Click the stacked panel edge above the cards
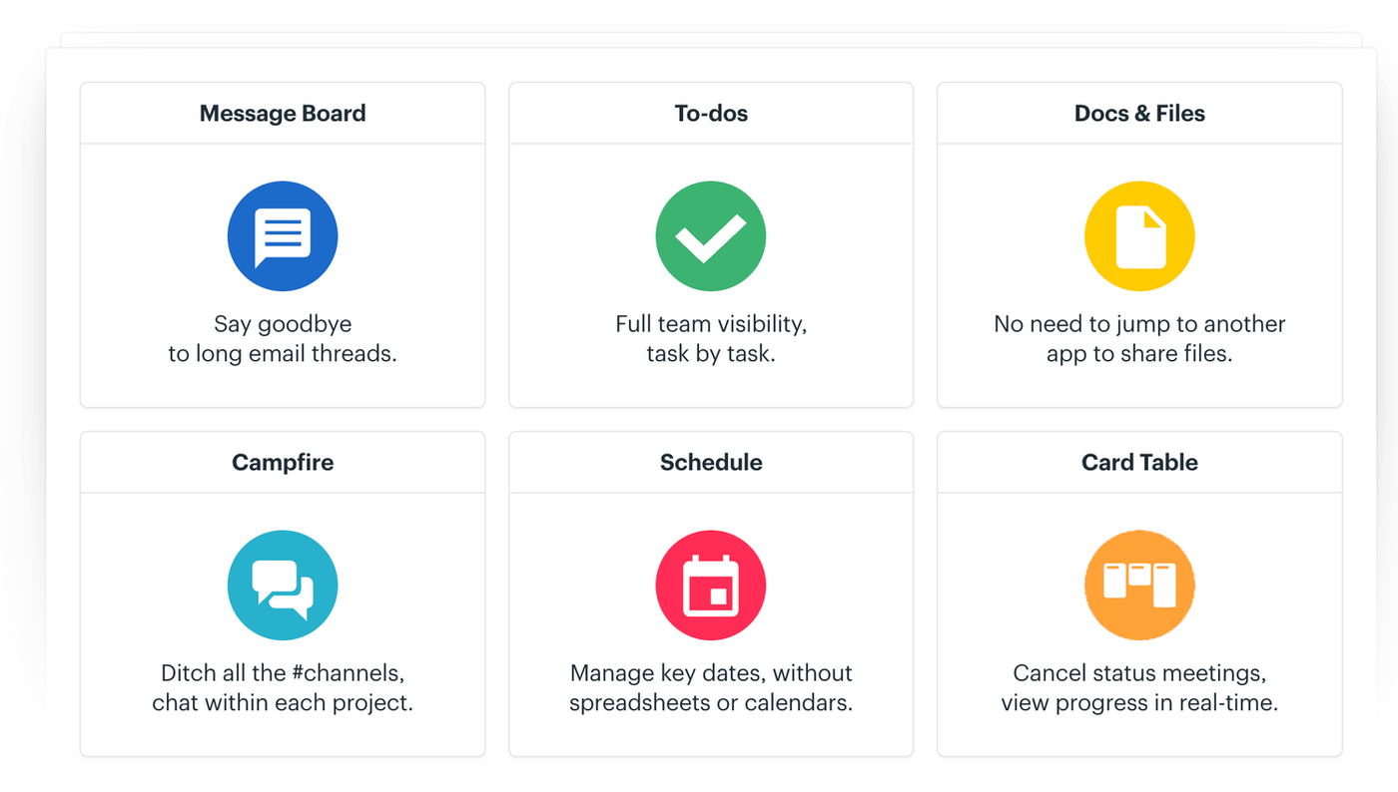This screenshot has width=1398, height=792. tap(710, 40)
